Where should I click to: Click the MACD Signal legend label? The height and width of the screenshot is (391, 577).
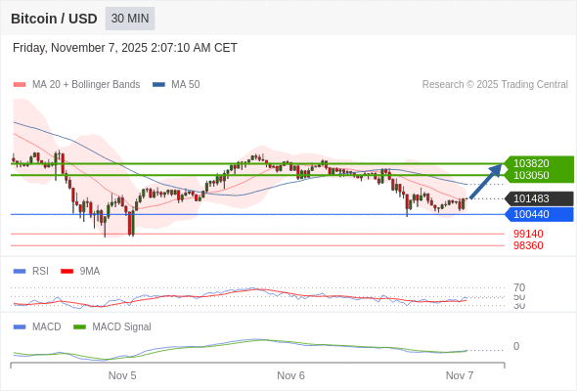point(121,327)
